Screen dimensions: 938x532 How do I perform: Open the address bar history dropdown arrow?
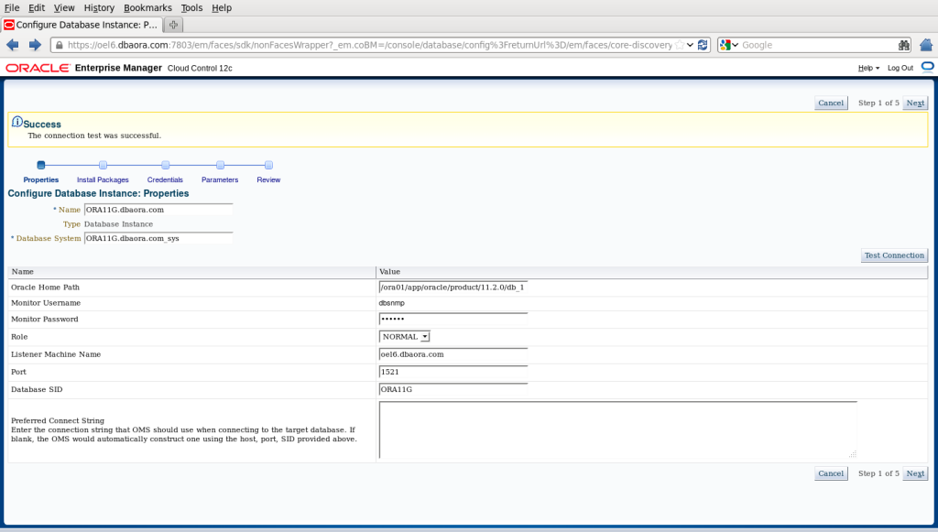click(691, 45)
